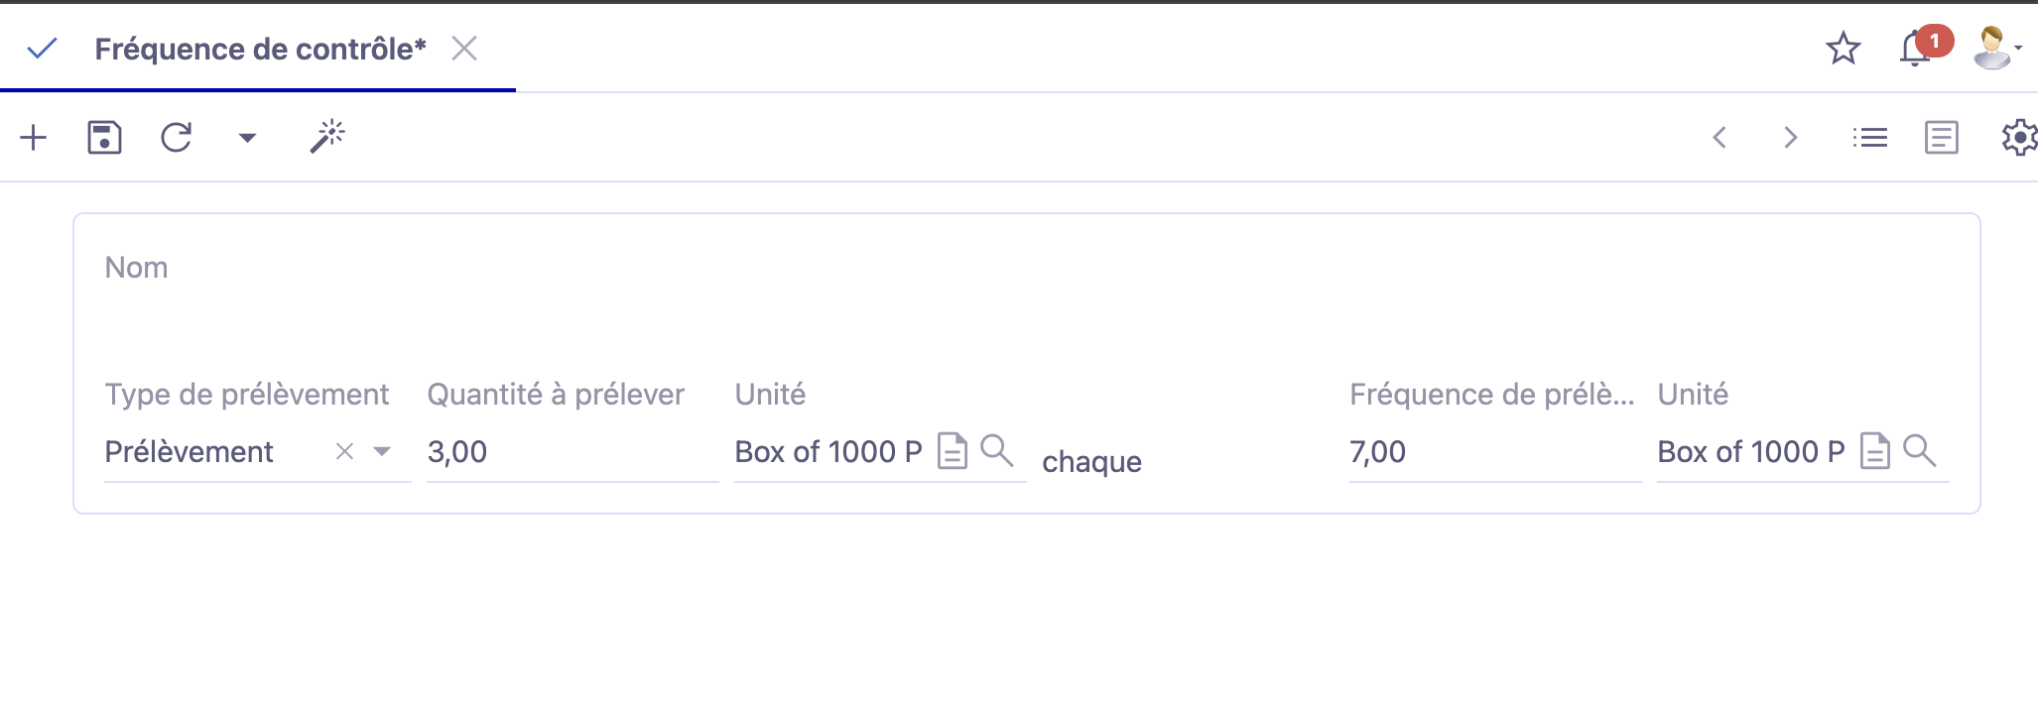Click the plus icon to add new record
Image resolution: width=2038 pixels, height=704 pixels.
pos(34,137)
